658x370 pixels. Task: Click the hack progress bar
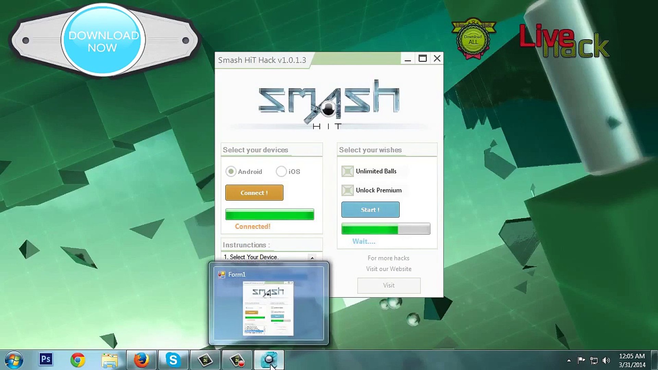click(x=386, y=229)
